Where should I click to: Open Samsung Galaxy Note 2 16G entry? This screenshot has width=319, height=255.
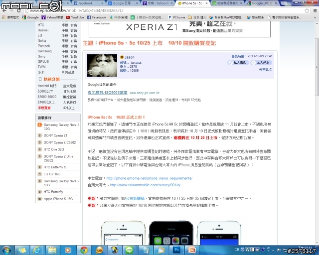click(x=61, y=183)
